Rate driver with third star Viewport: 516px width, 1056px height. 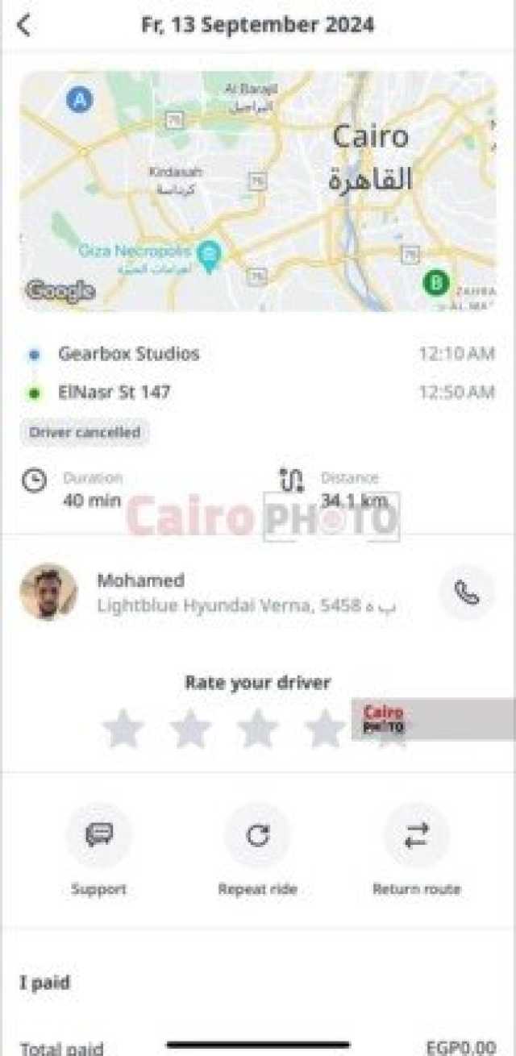click(258, 728)
